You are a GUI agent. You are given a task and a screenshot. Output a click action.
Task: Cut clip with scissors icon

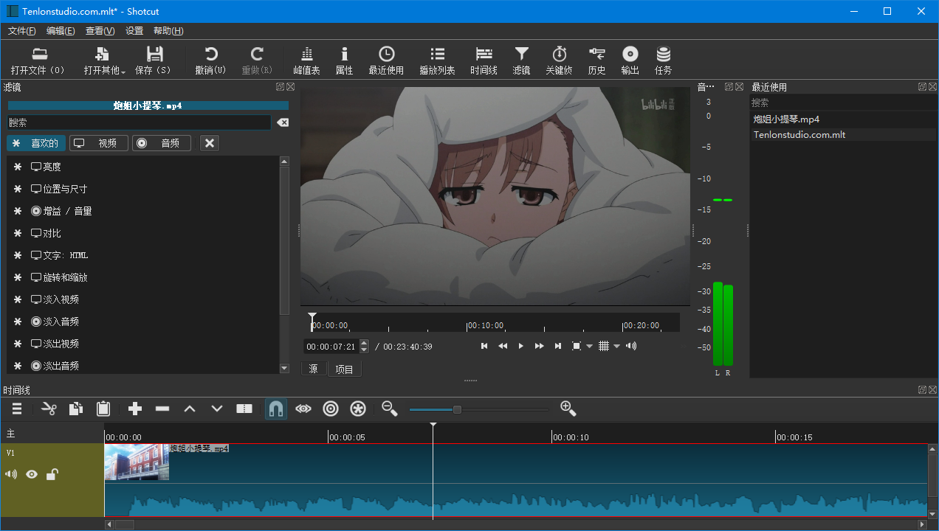[49, 409]
